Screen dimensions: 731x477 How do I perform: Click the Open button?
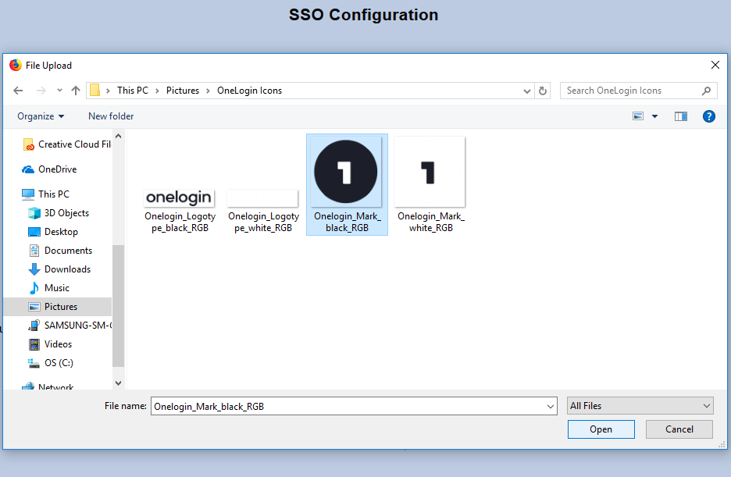(601, 429)
